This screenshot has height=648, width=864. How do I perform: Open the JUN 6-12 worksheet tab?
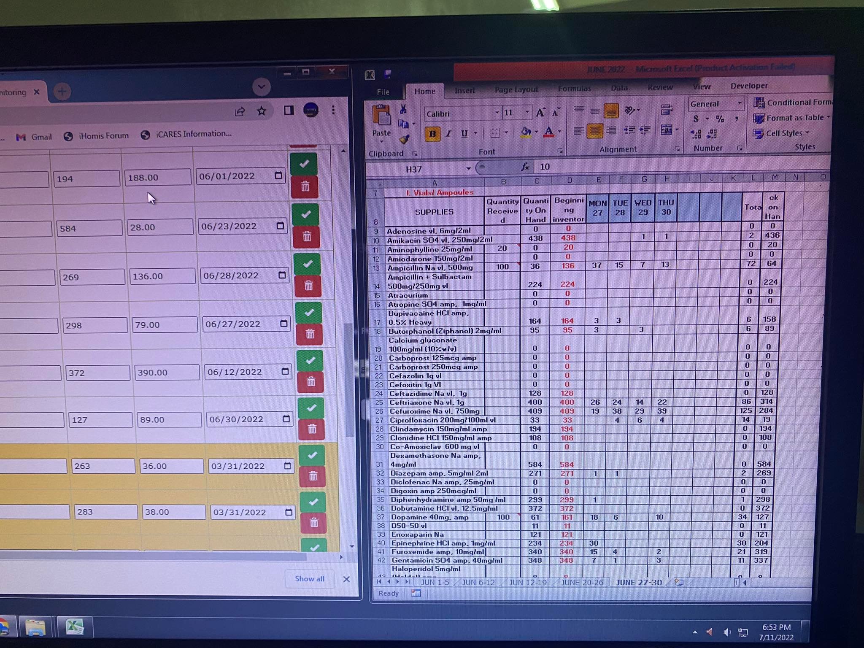tap(478, 583)
